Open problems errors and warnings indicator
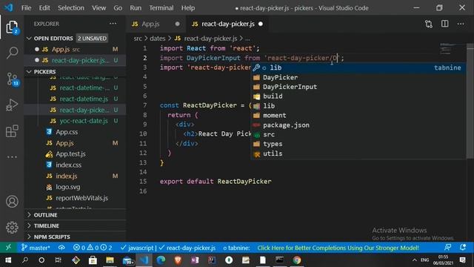 click(93, 248)
